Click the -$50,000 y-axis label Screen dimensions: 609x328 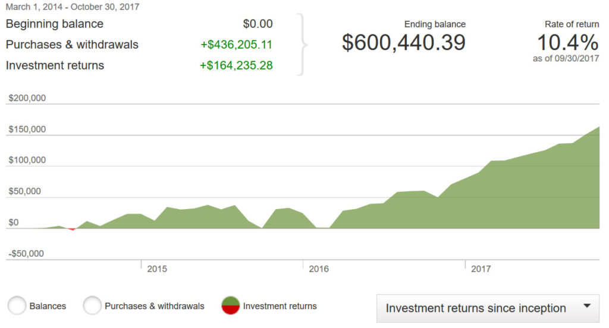(26, 254)
